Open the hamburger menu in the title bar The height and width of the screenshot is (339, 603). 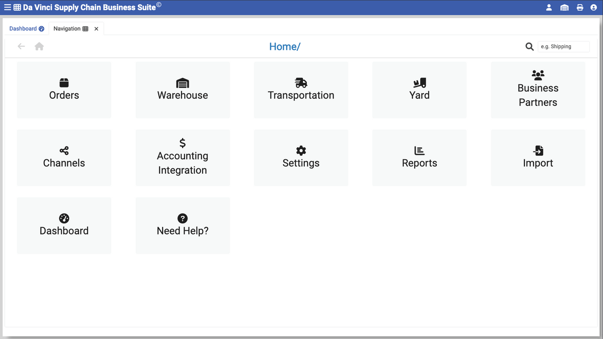click(7, 8)
